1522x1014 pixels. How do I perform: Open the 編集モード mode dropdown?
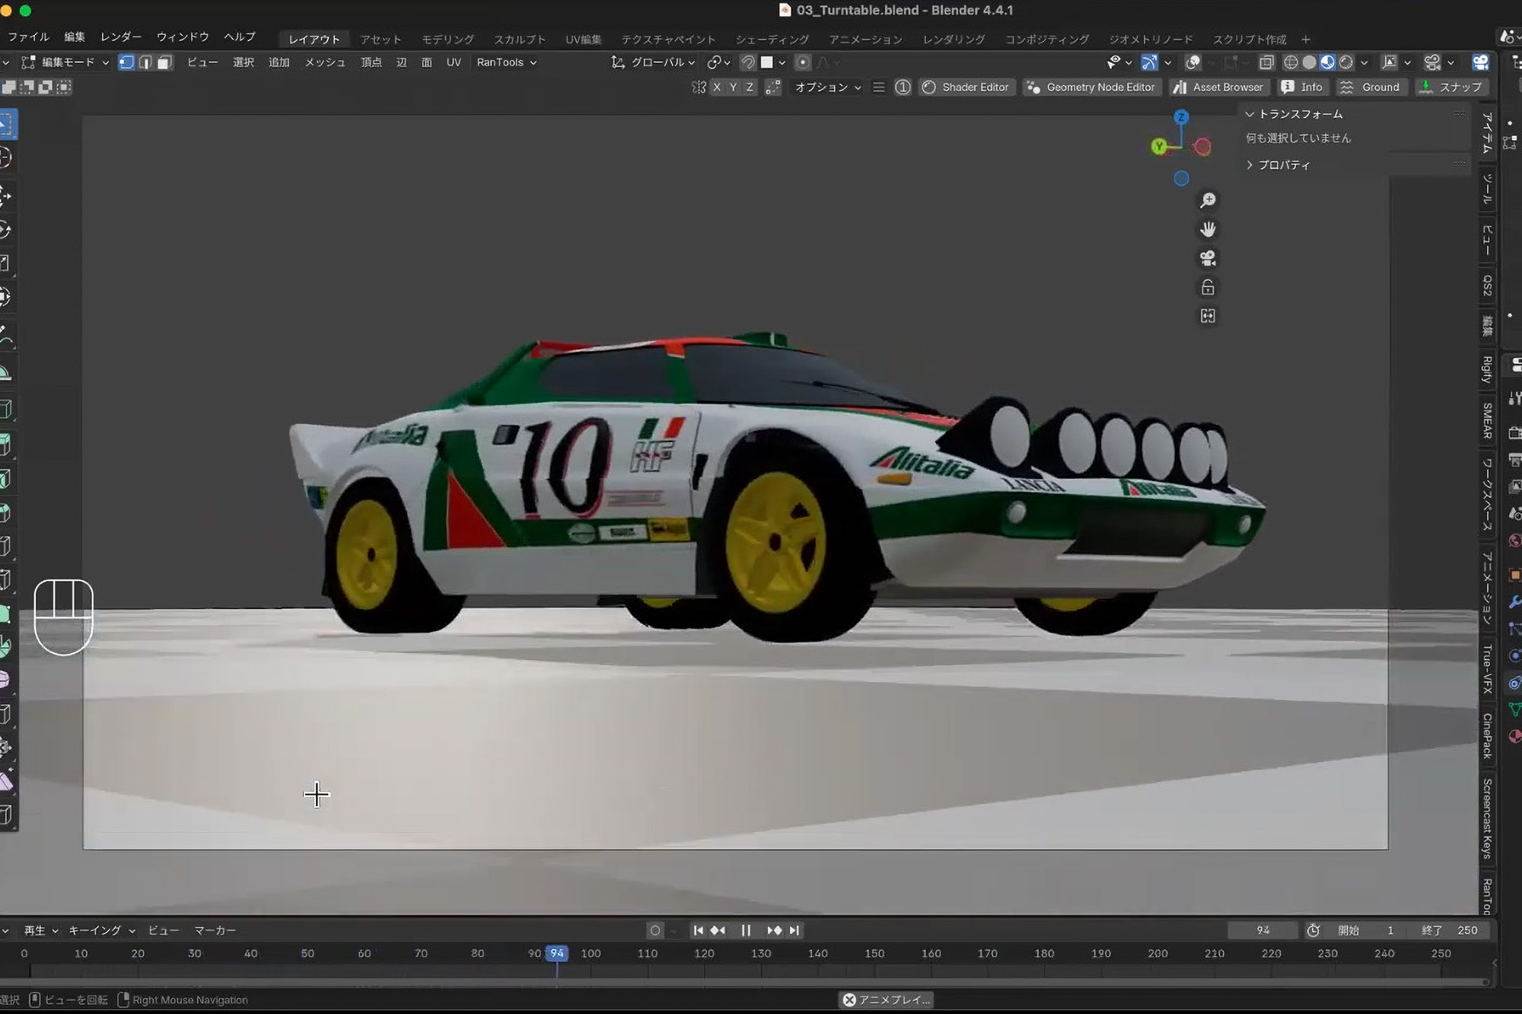pyautogui.click(x=66, y=62)
